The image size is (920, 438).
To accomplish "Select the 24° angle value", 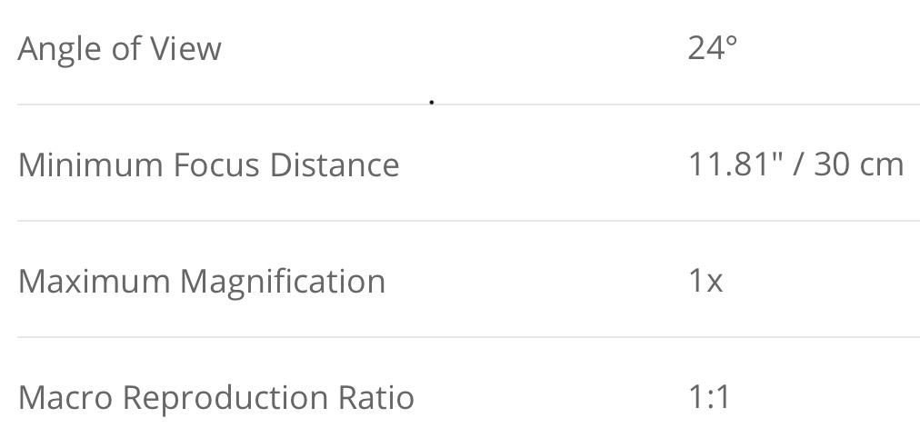I will (712, 48).
